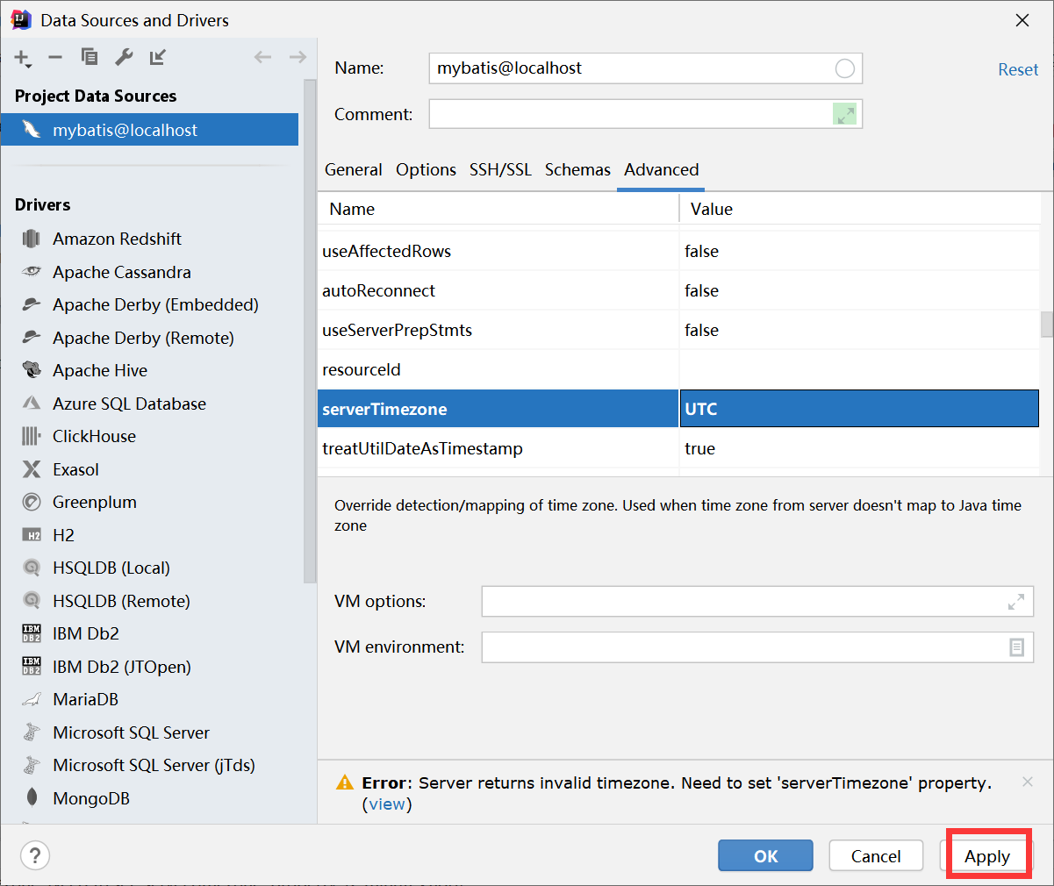Open the wrench settings icon
The width and height of the screenshot is (1054, 886).
click(124, 57)
